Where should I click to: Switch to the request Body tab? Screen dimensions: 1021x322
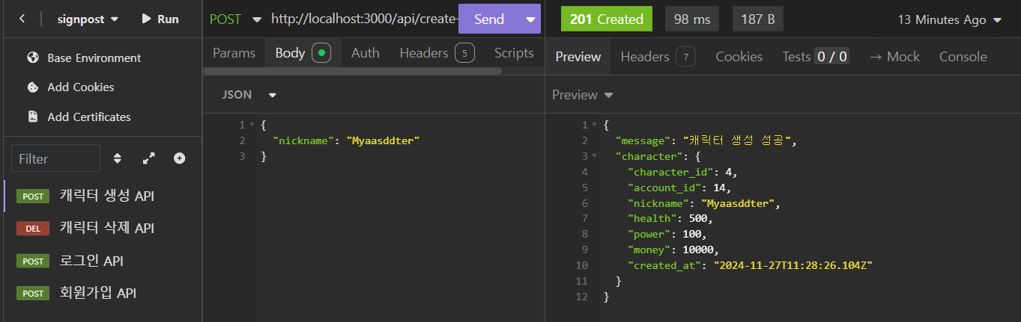[303, 53]
